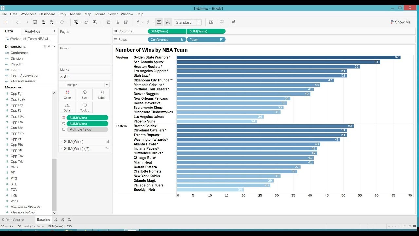Open the Analysis menu
419x236 pixels.
coord(75,14)
